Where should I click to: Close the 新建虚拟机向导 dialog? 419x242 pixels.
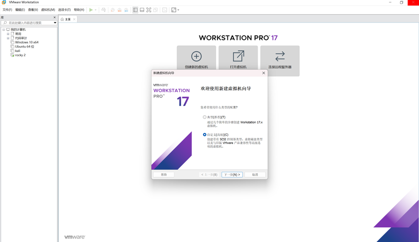coord(263,73)
